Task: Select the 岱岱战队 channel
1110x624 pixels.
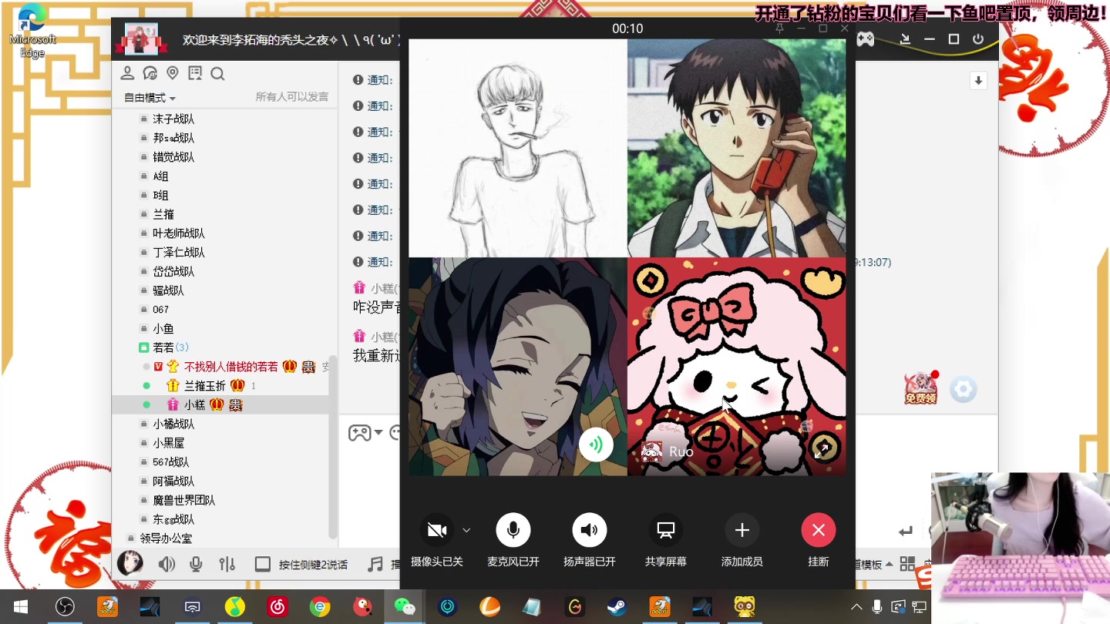Action: coord(173,272)
